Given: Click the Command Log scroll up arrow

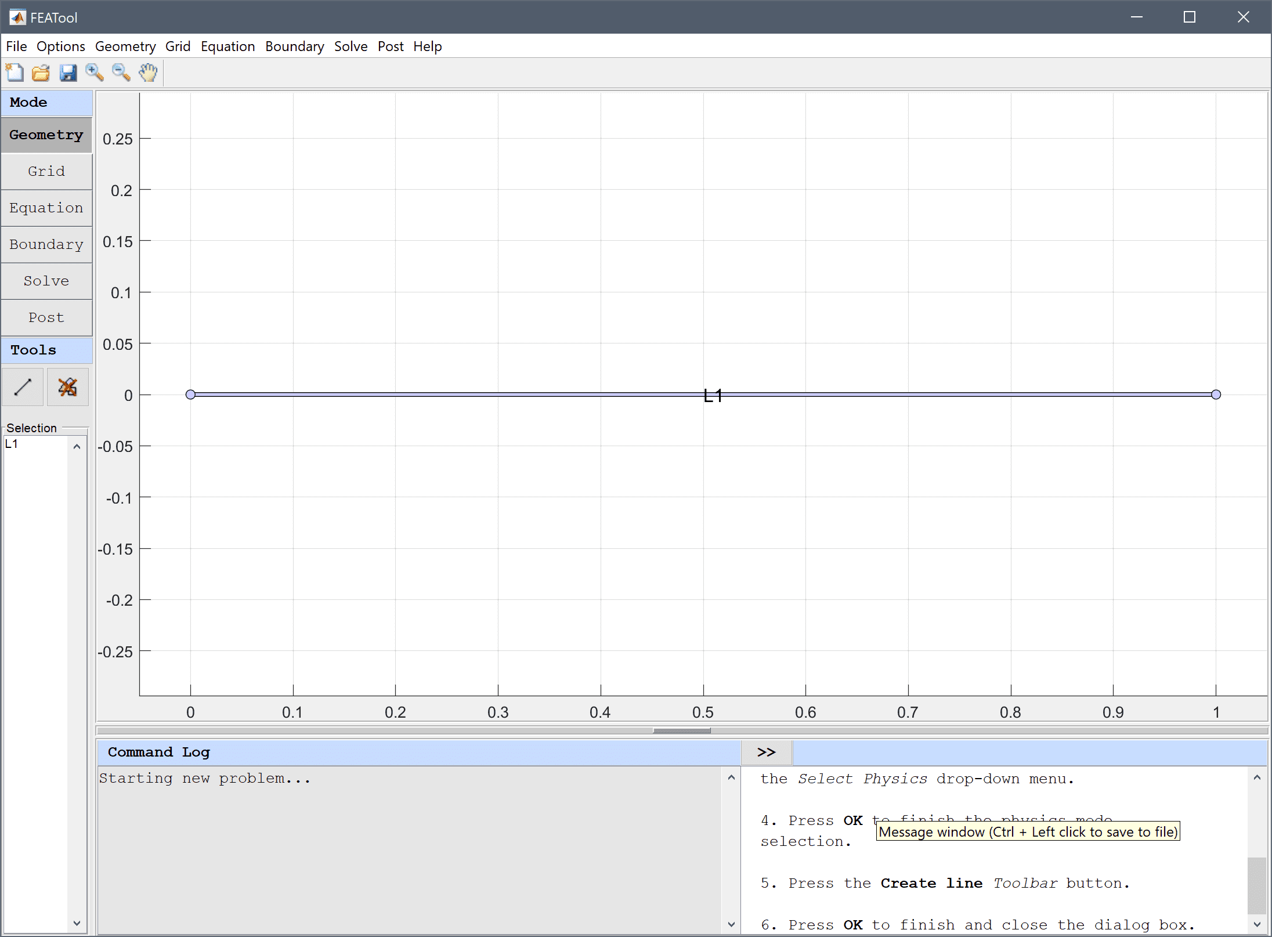Looking at the screenshot, I should tap(731, 777).
